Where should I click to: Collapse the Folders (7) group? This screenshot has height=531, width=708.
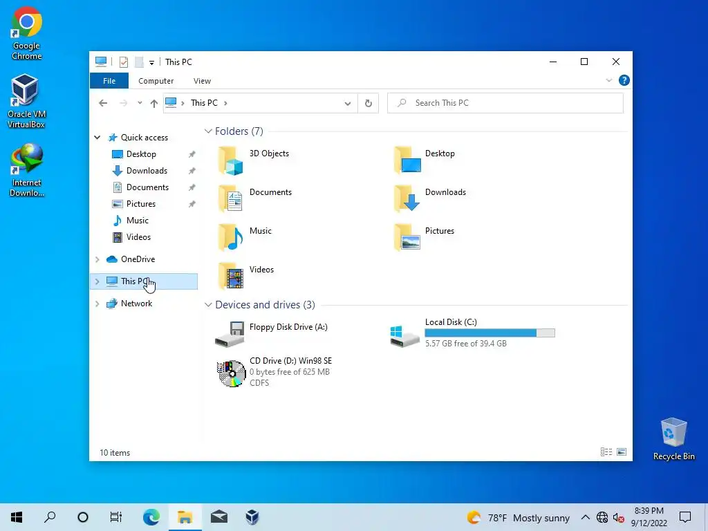tap(208, 131)
